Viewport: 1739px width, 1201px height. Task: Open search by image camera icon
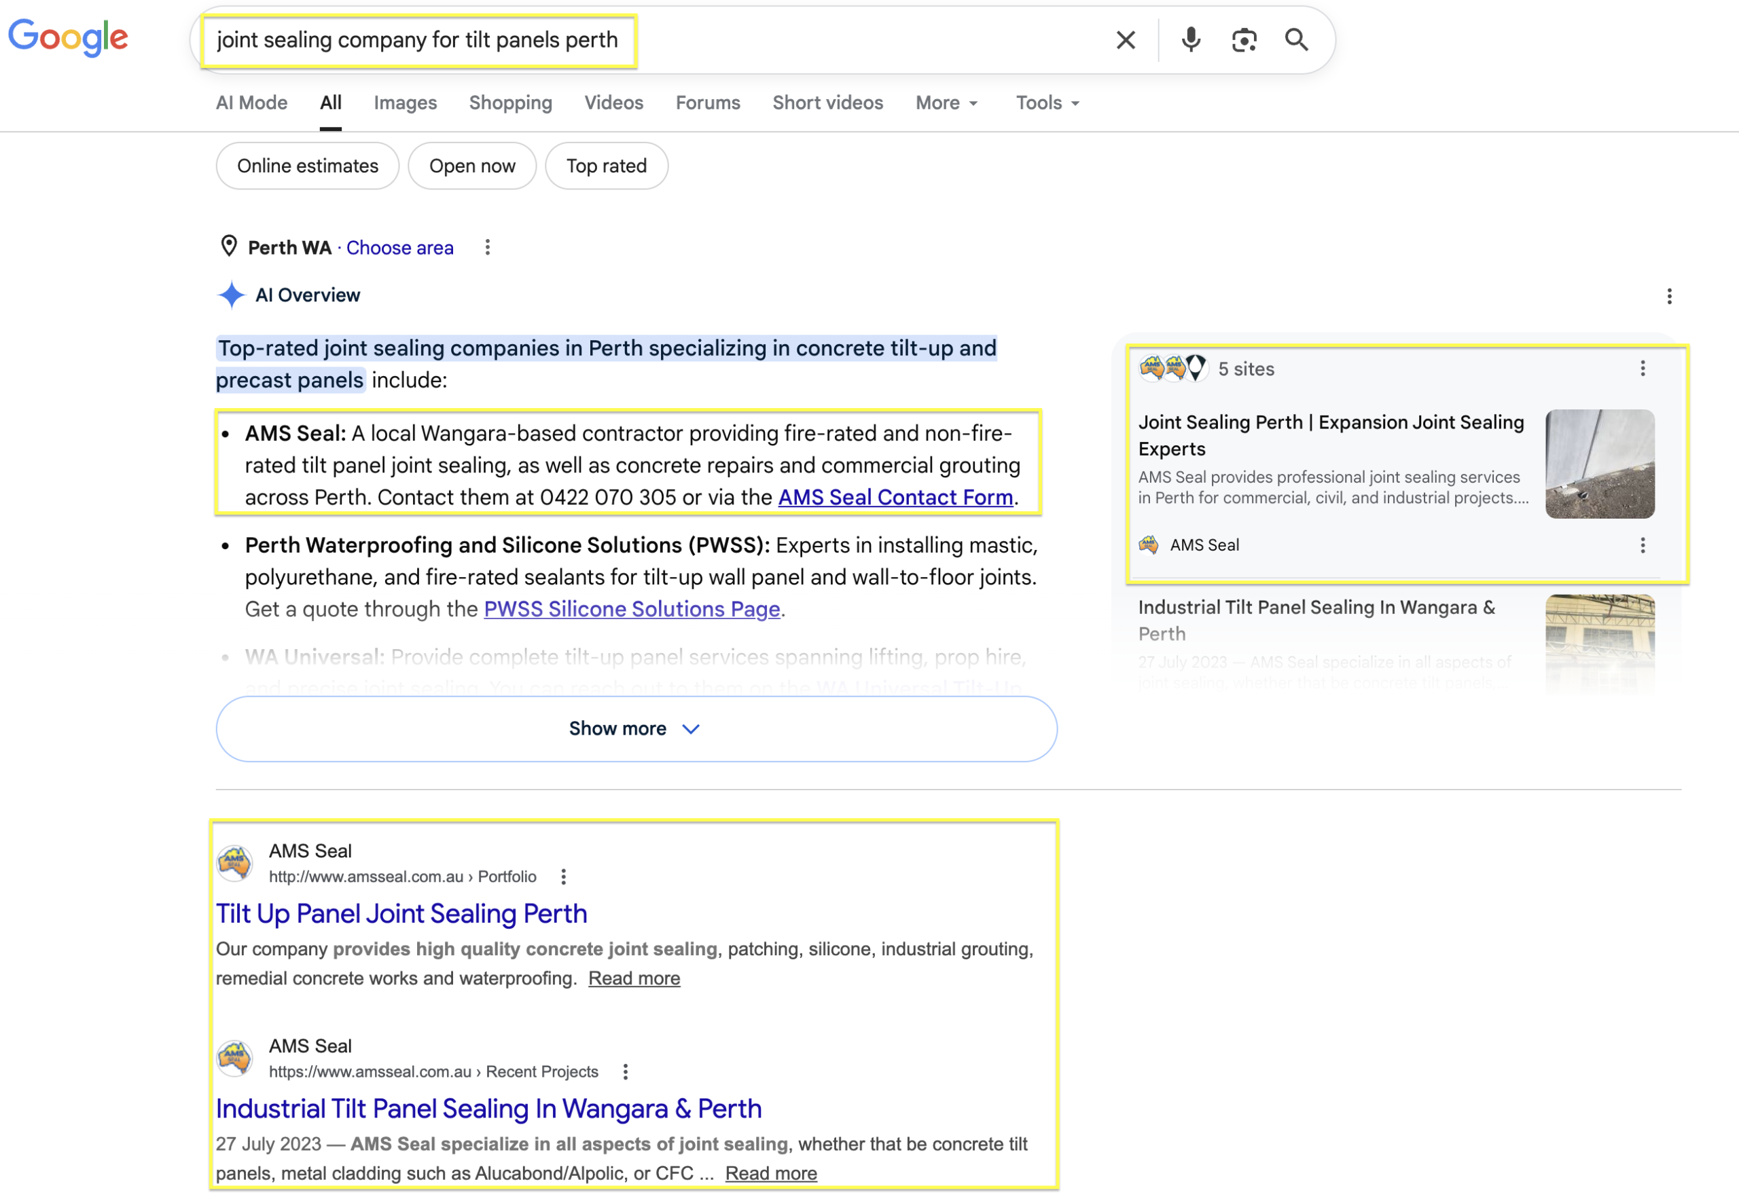tap(1244, 40)
